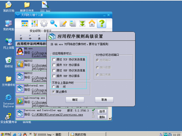This screenshot has height=136, width=182.
Task: Enable 提供 TCP 协议服务 checkbox
Action: (54, 65)
